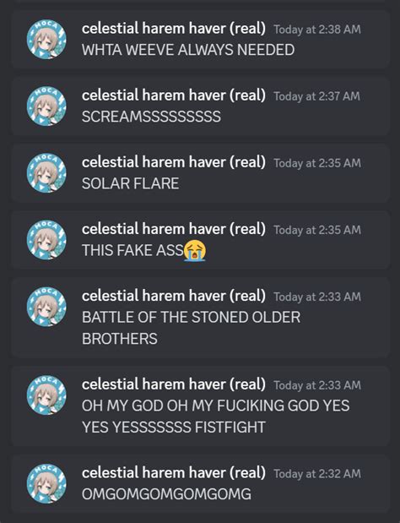Click username above OMGOMGOMGOMGOMG
The height and width of the screenshot is (523, 400).
coord(174,473)
